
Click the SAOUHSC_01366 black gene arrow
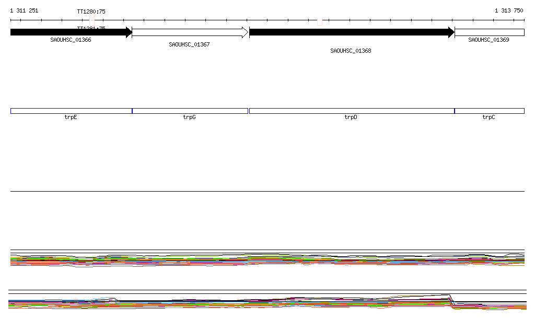pyautogui.click(x=71, y=32)
